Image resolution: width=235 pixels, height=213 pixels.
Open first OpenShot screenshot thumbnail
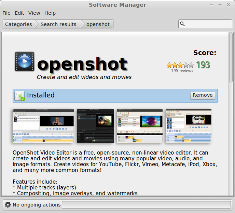tap(43, 126)
